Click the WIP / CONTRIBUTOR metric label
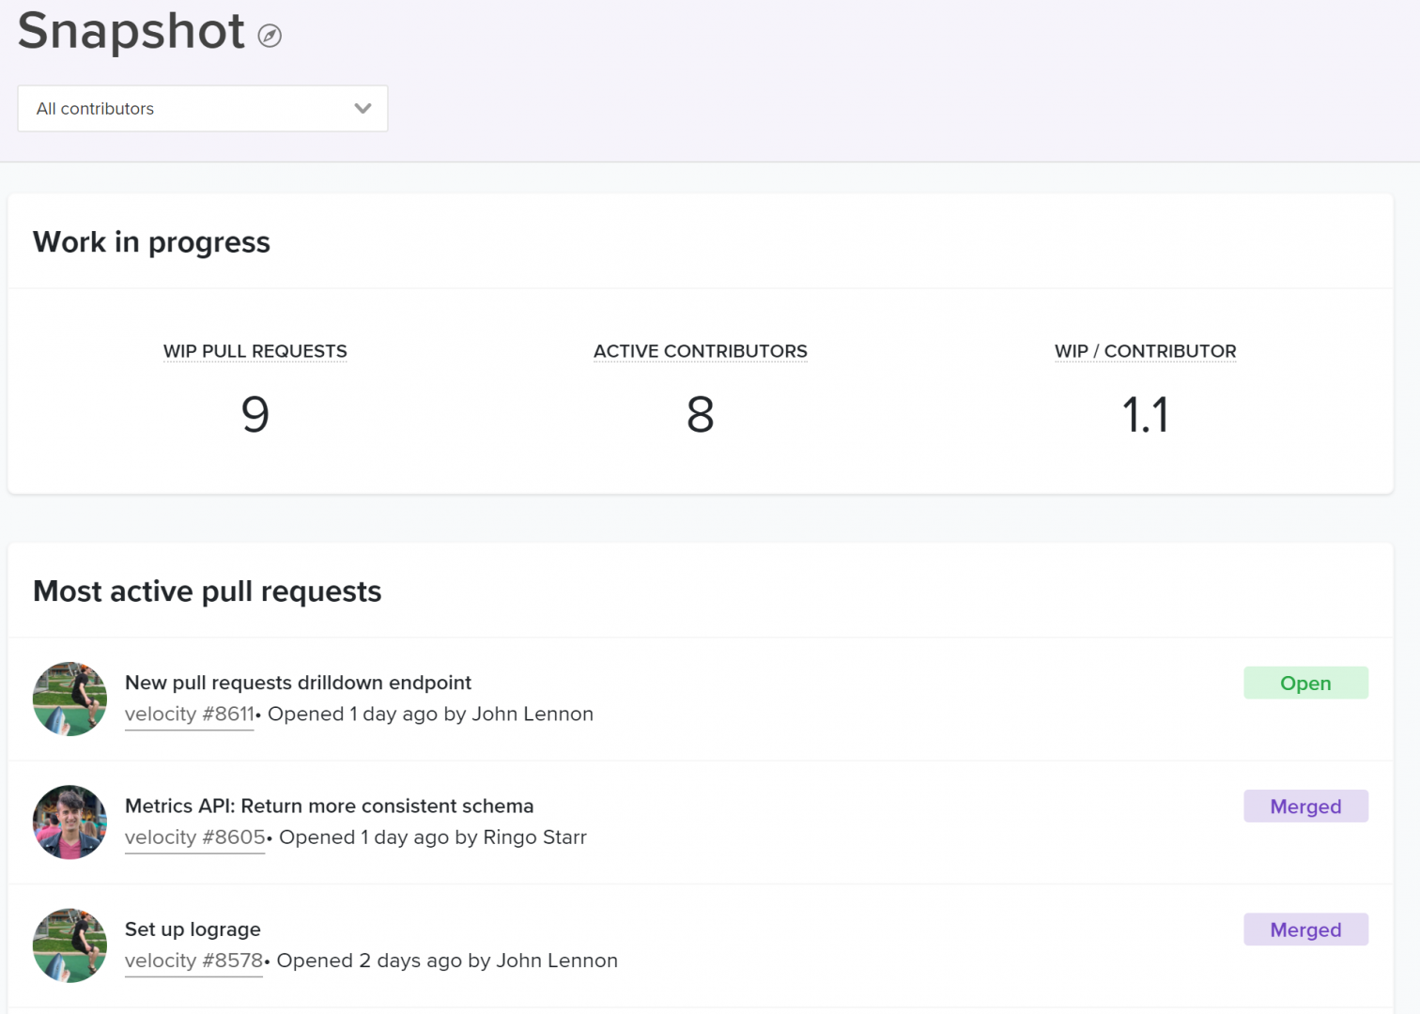This screenshot has width=1420, height=1014. tap(1145, 350)
